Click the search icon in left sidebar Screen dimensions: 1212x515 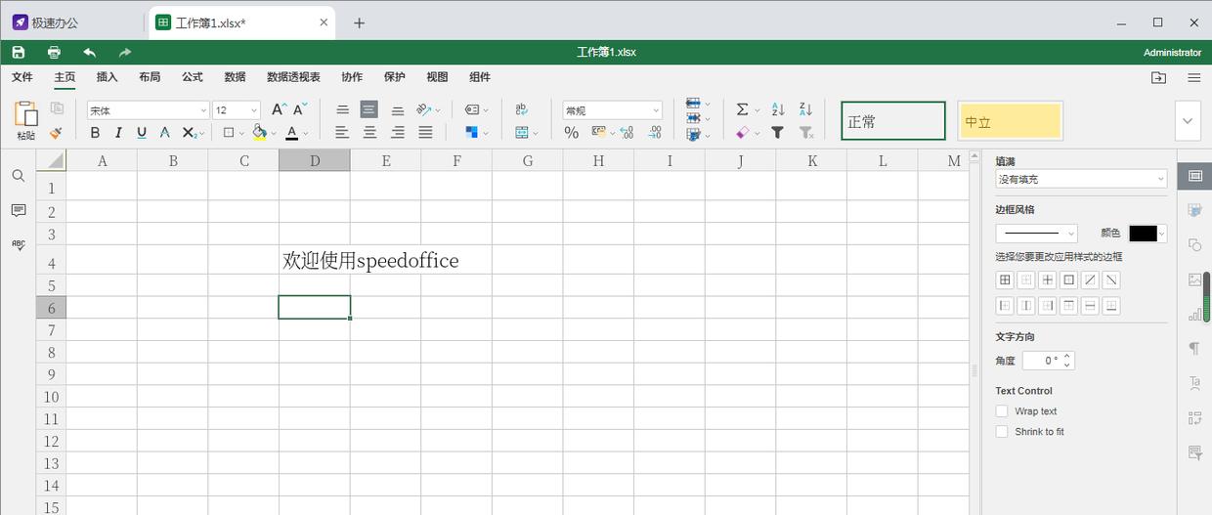(x=19, y=176)
